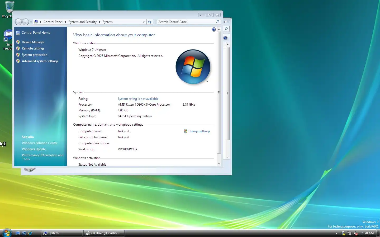Image resolution: width=380 pixels, height=237 pixels.
Task: Open 'System rating is not available' link
Action: tap(138, 99)
